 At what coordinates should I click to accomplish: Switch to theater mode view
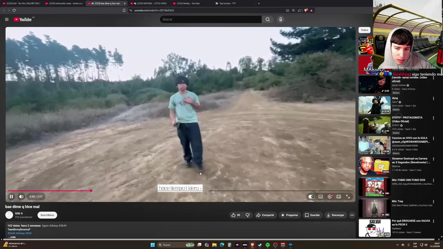338,196
